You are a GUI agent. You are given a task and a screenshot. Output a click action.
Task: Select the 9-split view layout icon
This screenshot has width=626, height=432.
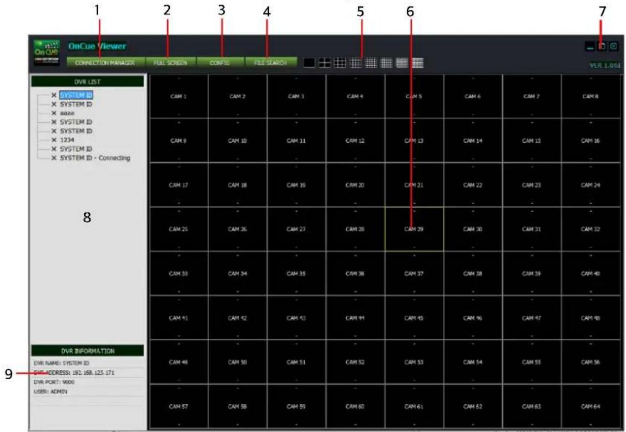340,63
